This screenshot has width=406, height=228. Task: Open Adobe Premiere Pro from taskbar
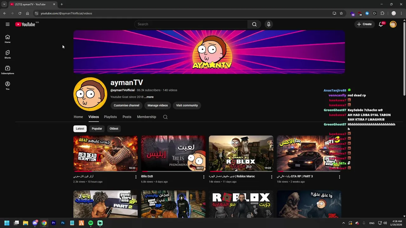coord(53,223)
